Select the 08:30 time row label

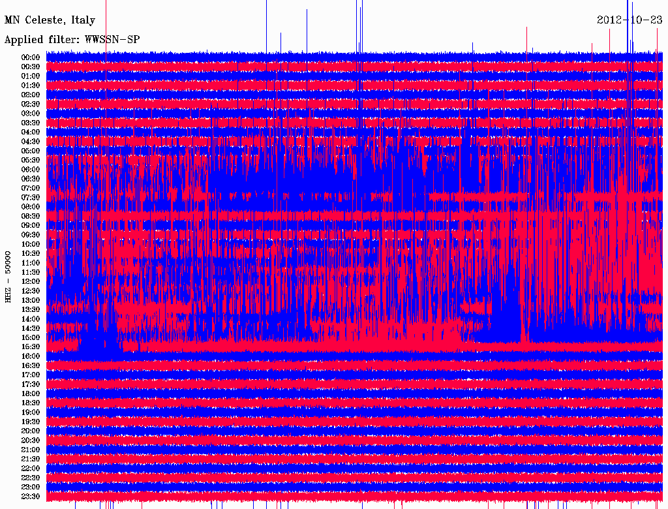(31, 217)
